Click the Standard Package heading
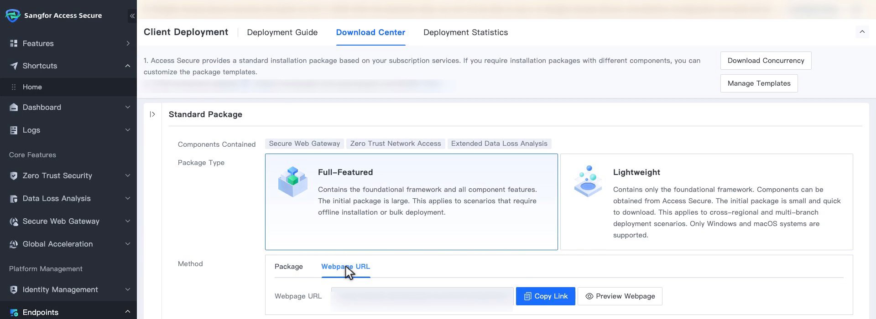This screenshot has height=319, width=876. click(x=205, y=114)
